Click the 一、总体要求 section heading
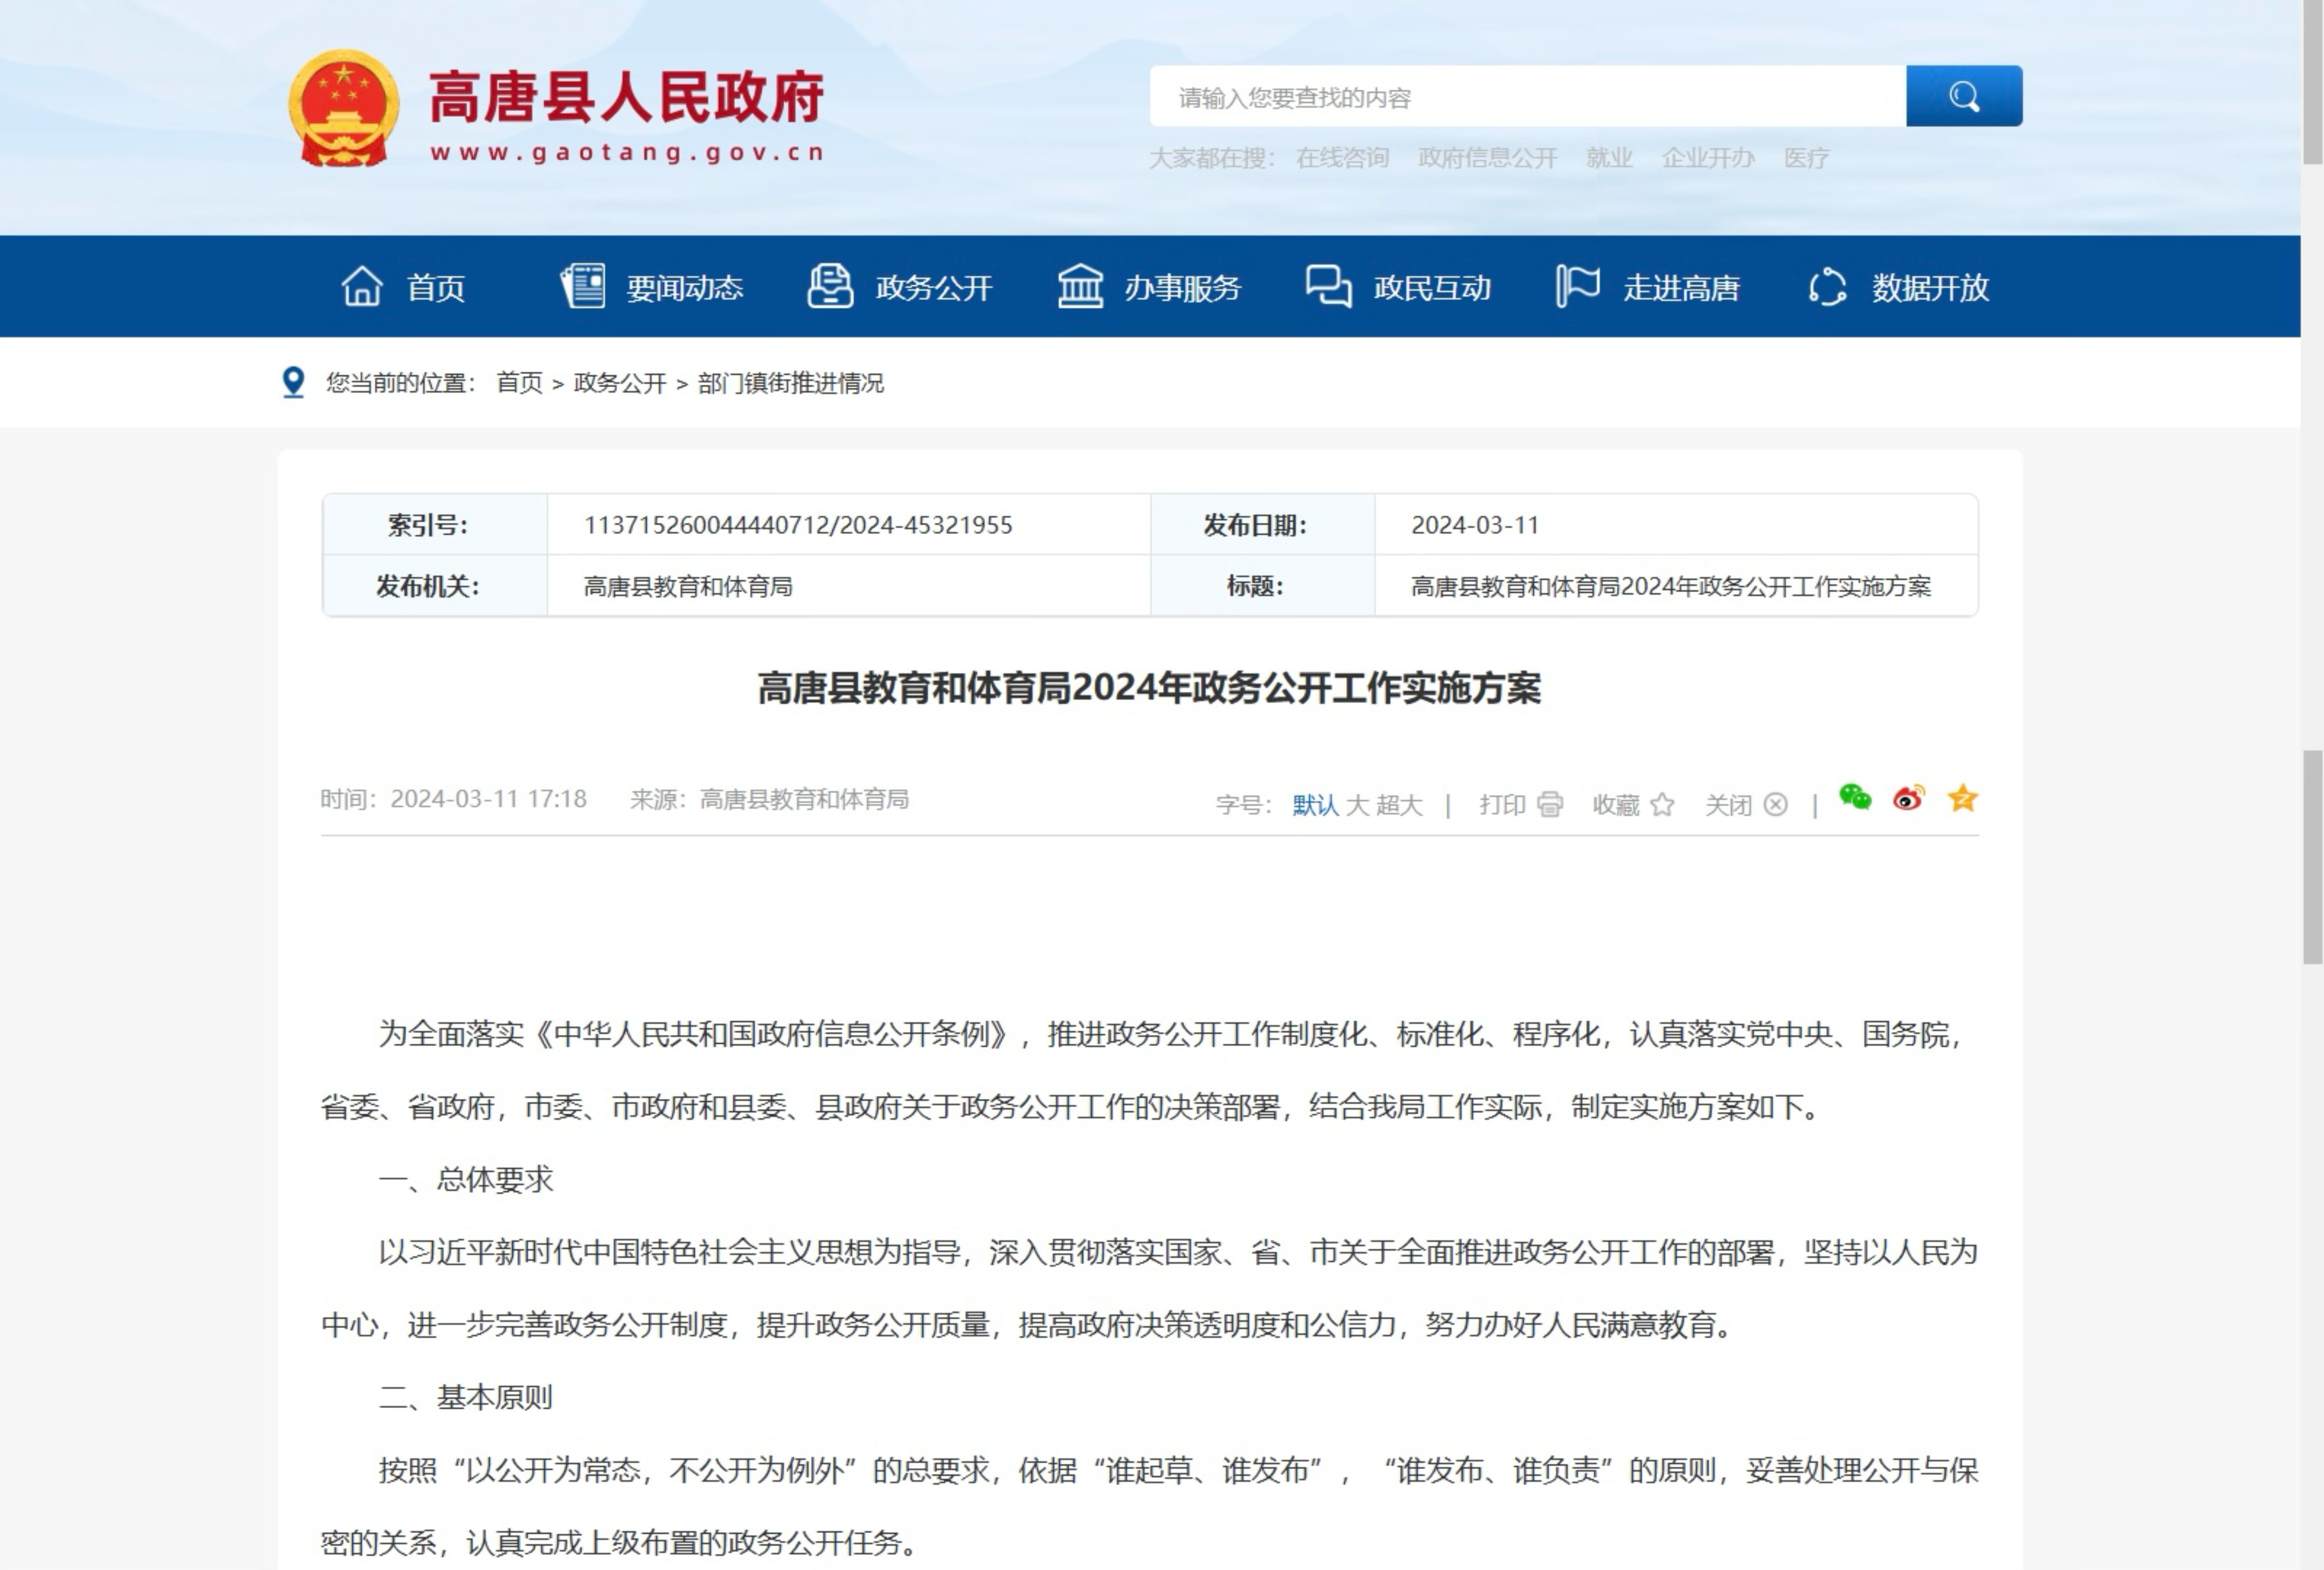Viewport: 2324px width, 1570px height. tap(466, 1180)
